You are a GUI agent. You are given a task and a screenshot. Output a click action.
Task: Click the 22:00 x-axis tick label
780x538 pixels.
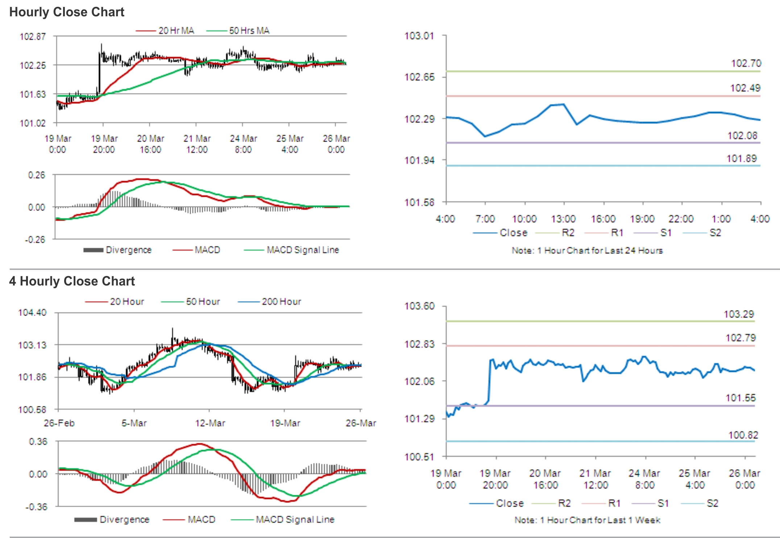(x=681, y=219)
